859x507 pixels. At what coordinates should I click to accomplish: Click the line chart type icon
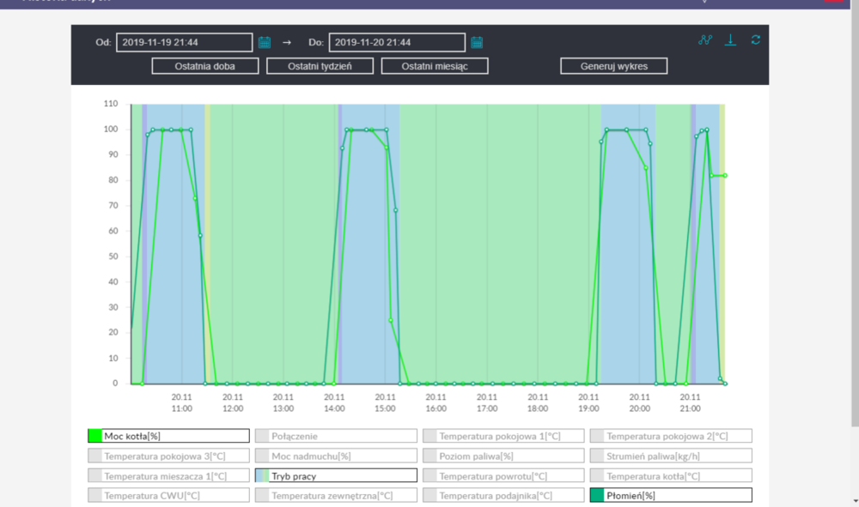tap(705, 40)
